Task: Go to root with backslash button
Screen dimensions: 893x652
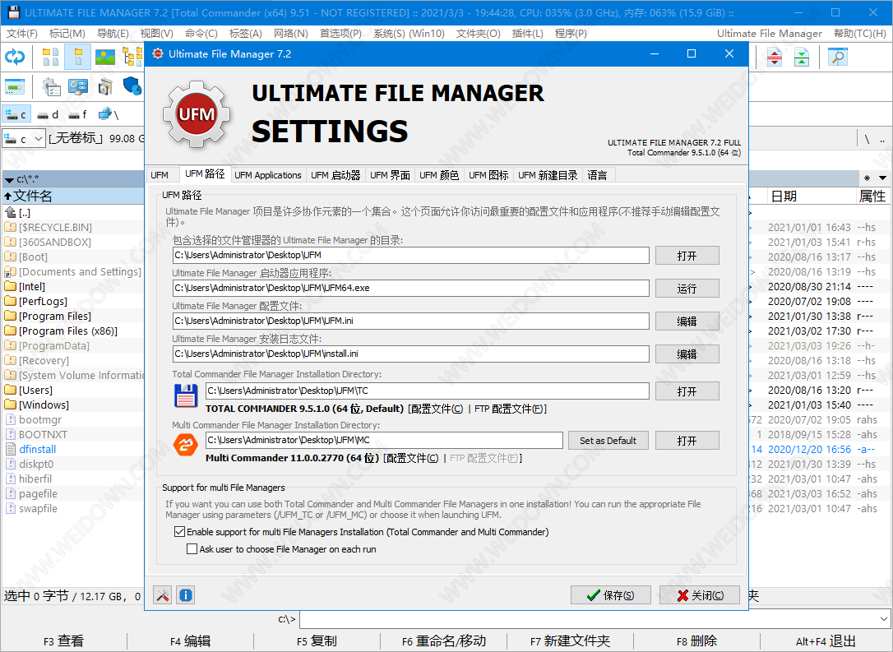Action: tap(867, 139)
